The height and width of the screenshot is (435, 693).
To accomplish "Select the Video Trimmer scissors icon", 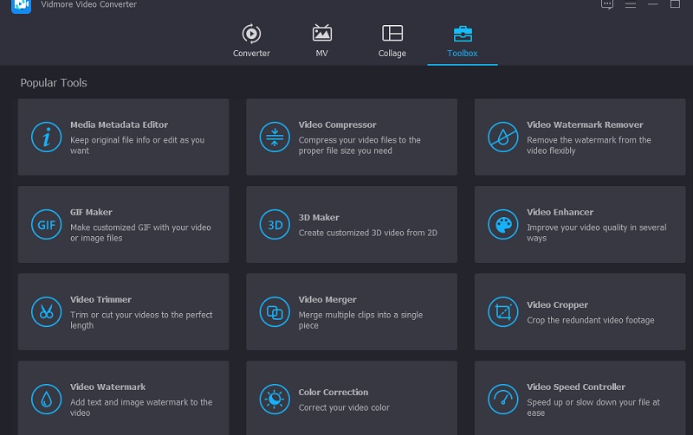I will coord(46,312).
